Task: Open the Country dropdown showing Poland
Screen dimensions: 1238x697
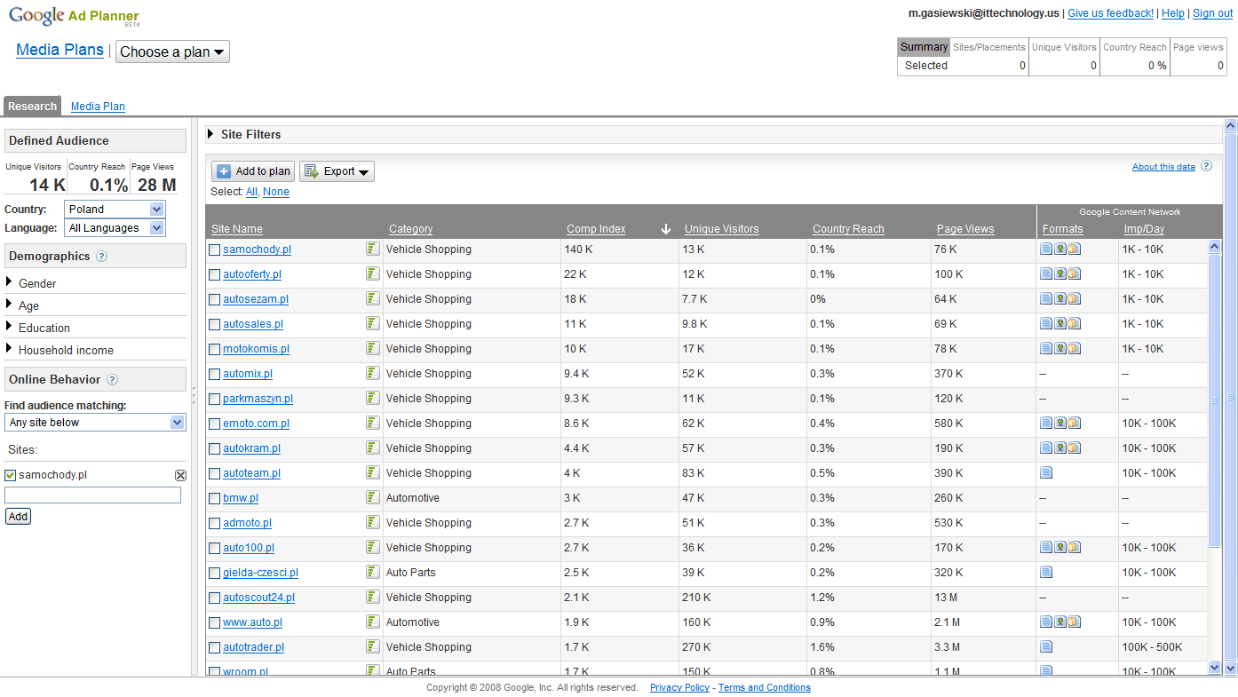Action: point(115,210)
